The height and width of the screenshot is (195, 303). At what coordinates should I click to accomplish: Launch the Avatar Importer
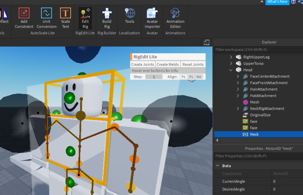tap(152, 18)
